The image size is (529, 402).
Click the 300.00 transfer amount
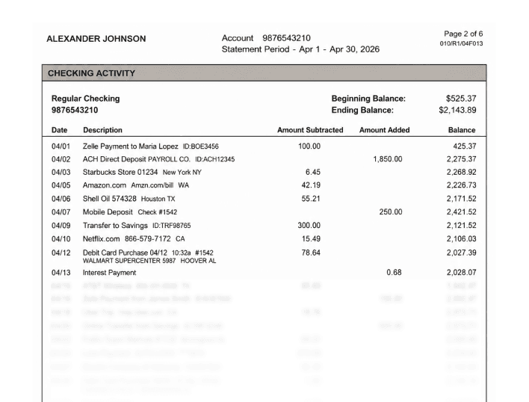click(309, 225)
